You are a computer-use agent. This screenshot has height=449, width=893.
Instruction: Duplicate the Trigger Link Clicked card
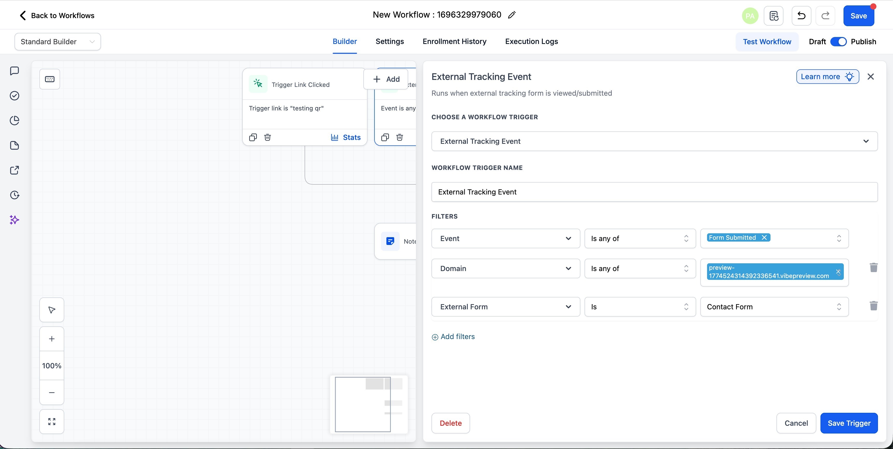pyautogui.click(x=253, y=137)
